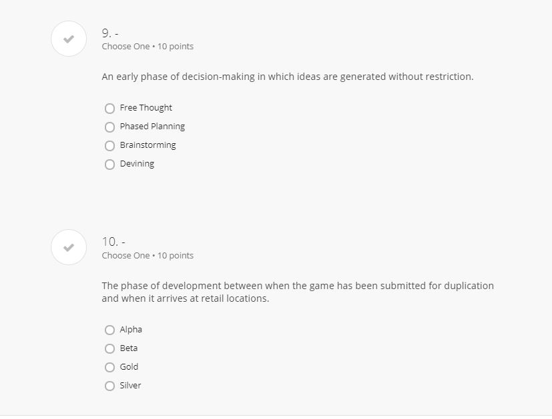The image size is (552, 419).
Task: Click the "Free Thought" answer label text
Action: coord(146,108)
